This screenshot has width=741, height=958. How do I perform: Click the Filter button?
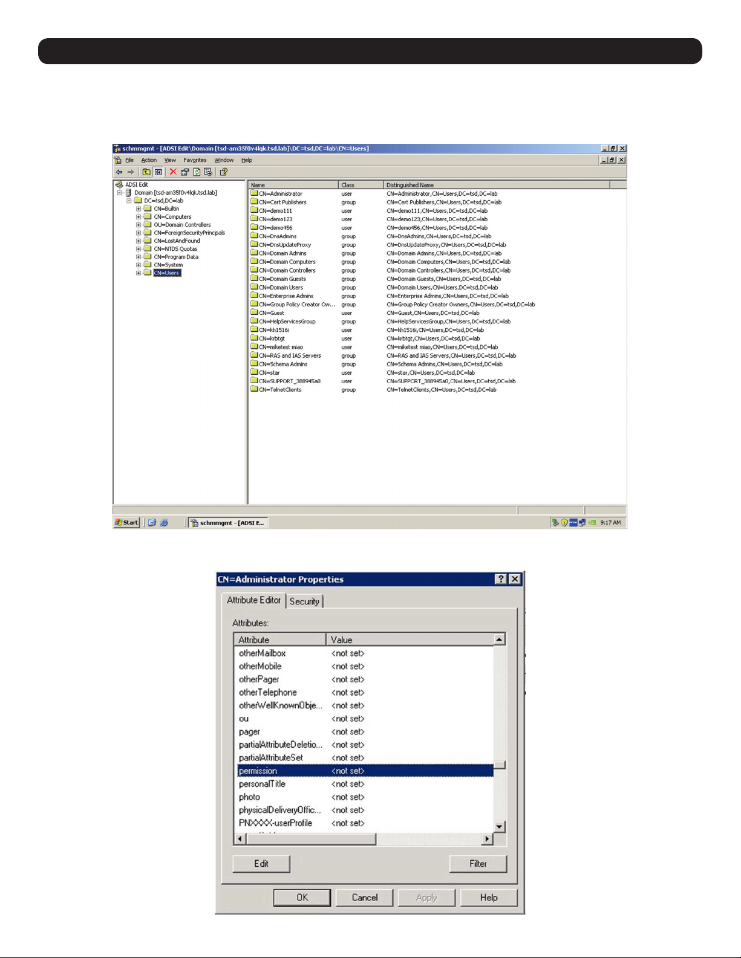pos(478,864)
